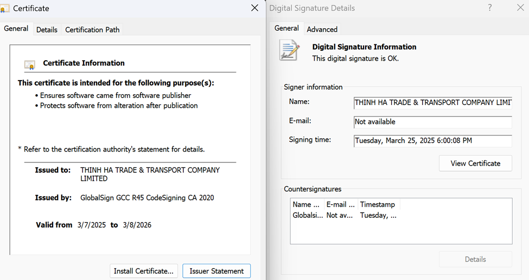Select the Globalsi... countersignature row
The width and height of the screenshot is (529, 280).
coord(345,216)
